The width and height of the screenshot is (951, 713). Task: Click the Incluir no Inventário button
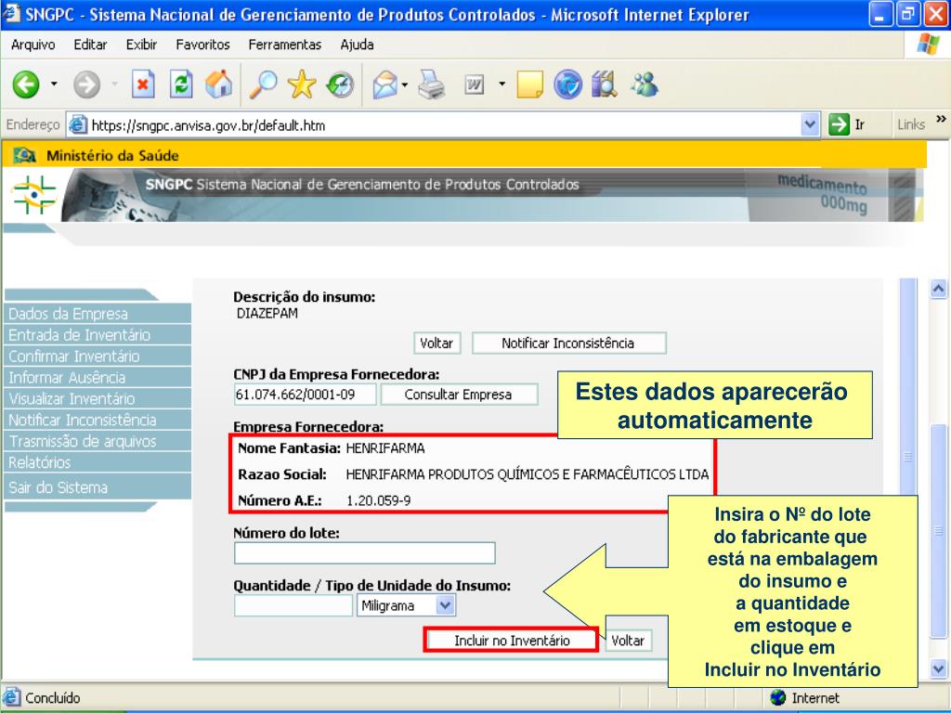(x=512, y=641)
